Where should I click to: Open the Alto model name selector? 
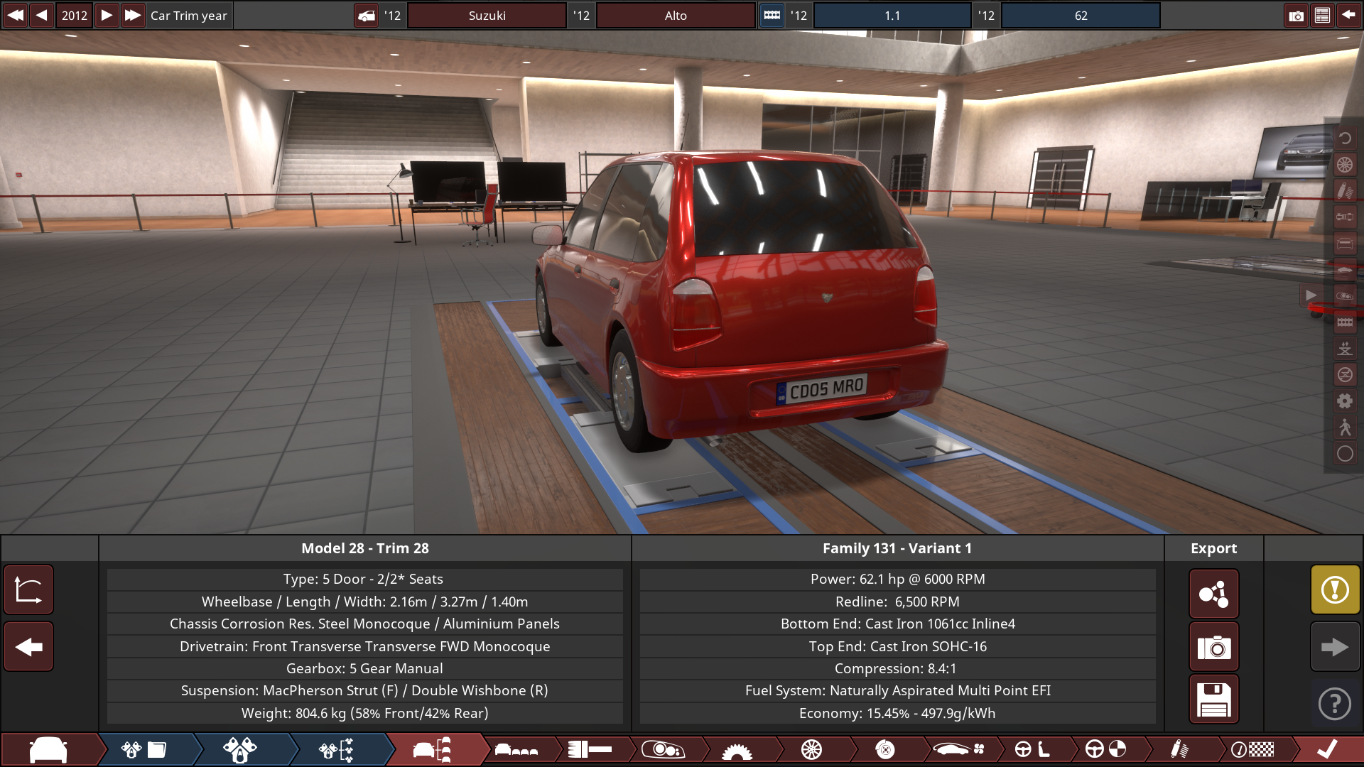pyautogui.click(x=675, y=15)
